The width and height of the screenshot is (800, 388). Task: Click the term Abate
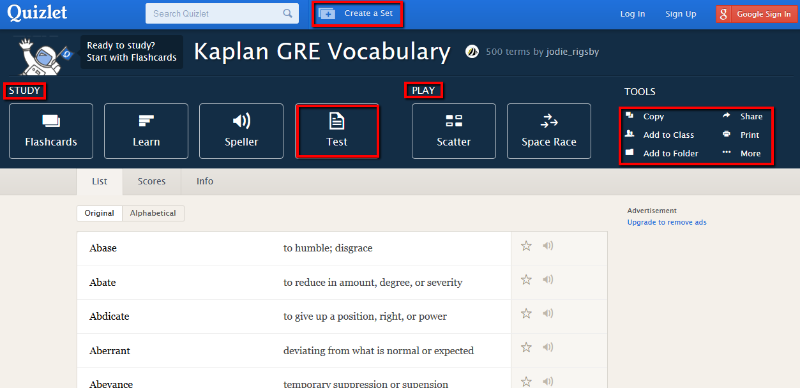(103, 283)
